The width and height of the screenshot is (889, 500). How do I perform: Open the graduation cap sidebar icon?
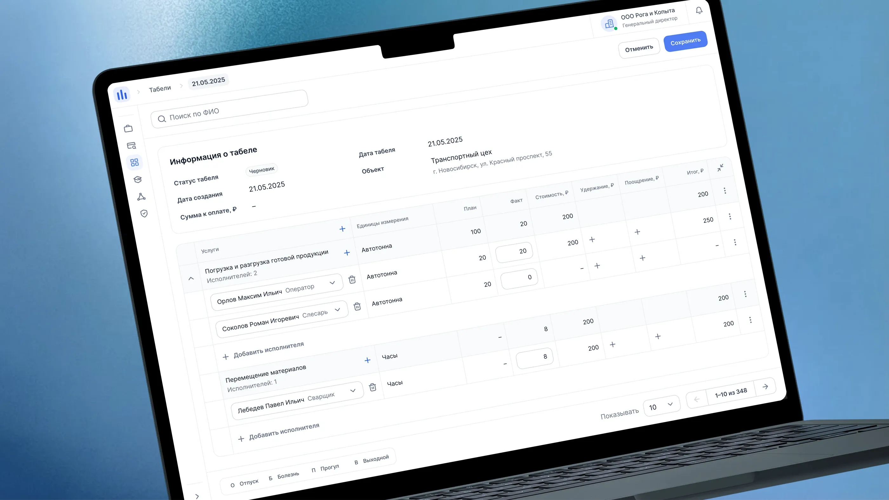click(138, 179)
